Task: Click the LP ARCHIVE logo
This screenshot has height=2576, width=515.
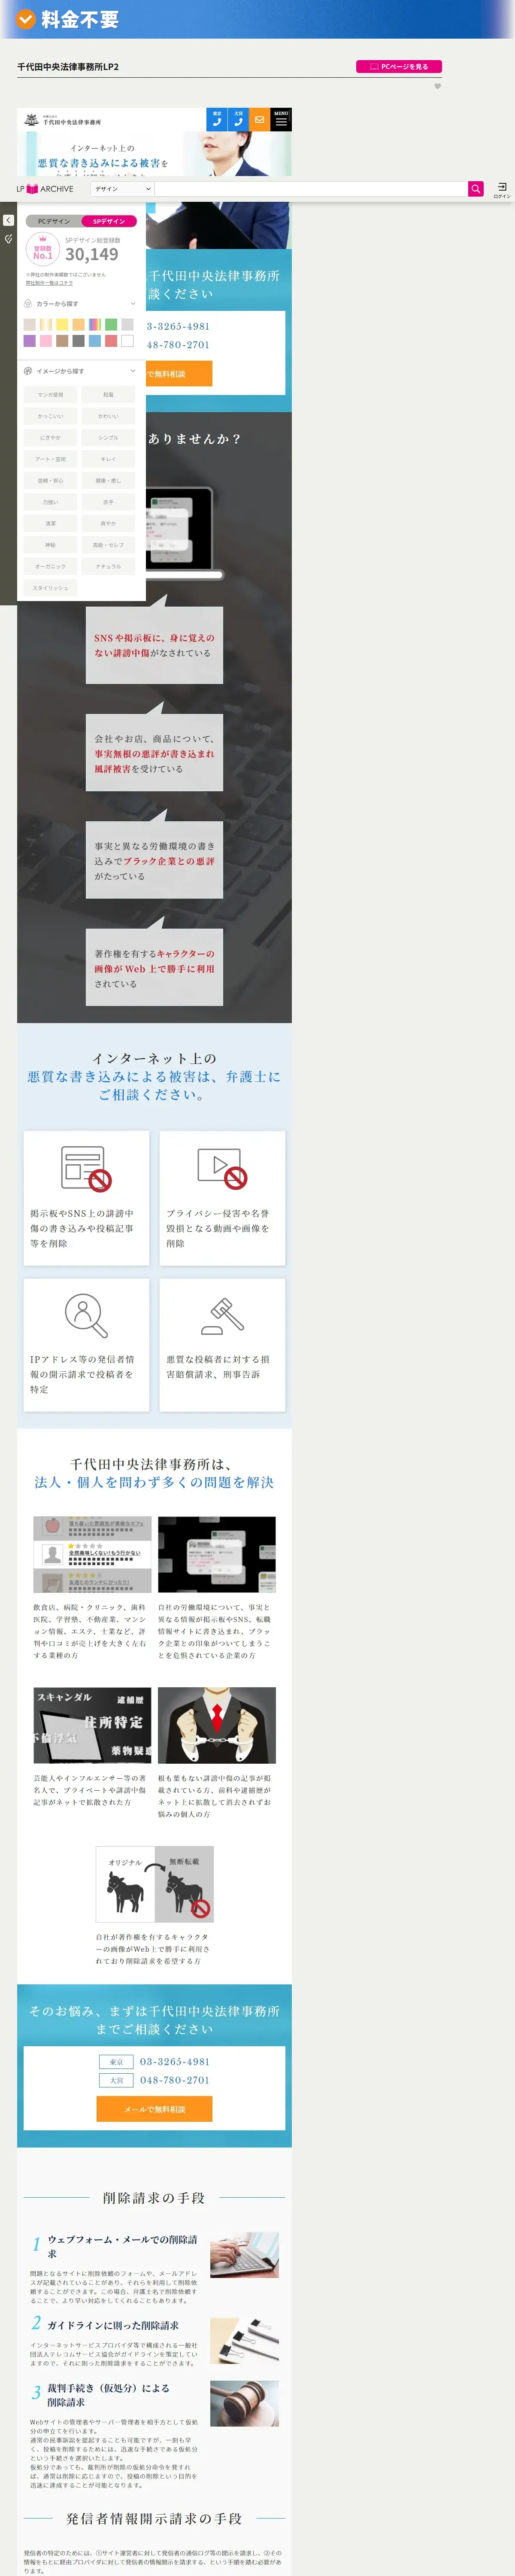Action: pyautogui.click(x=45, y=189)
